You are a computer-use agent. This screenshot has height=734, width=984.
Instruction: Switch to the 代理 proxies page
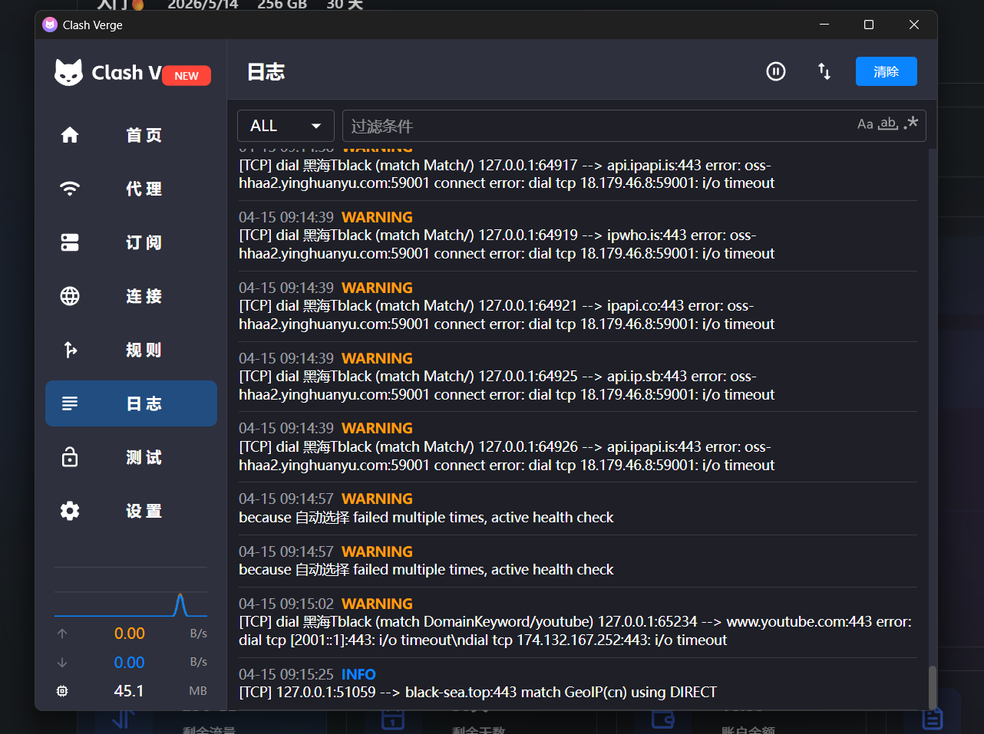pos(144,189)
